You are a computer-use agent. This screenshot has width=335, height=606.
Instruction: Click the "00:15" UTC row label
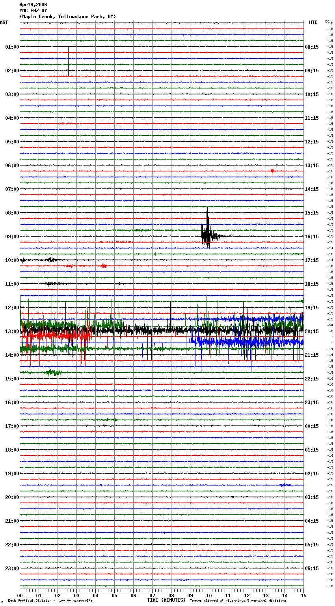[312, 426]
